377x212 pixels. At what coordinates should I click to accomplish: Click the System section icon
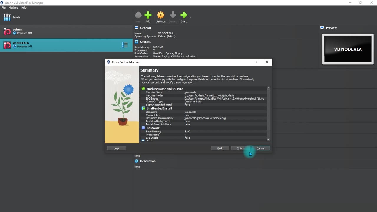pyautogui.click(x=136, y=42)
